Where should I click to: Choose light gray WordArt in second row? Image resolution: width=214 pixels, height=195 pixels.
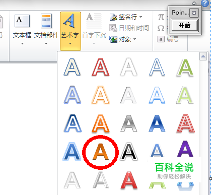[128, 95]
